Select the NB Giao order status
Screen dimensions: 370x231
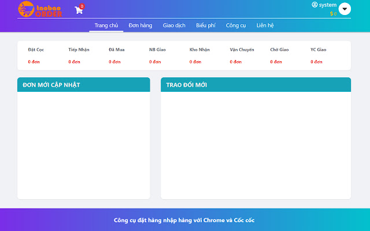[157, 50]
